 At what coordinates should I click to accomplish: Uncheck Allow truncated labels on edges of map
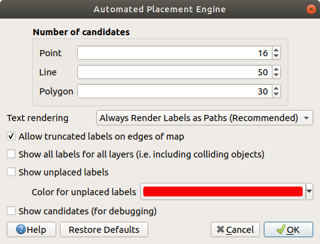pos(11,137)
